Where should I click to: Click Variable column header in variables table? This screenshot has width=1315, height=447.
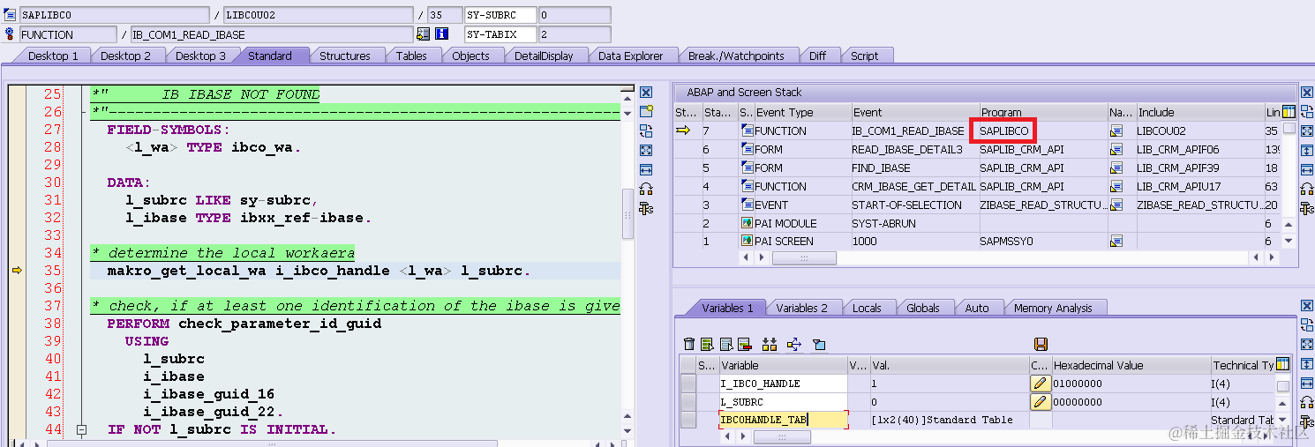point(783,365)
